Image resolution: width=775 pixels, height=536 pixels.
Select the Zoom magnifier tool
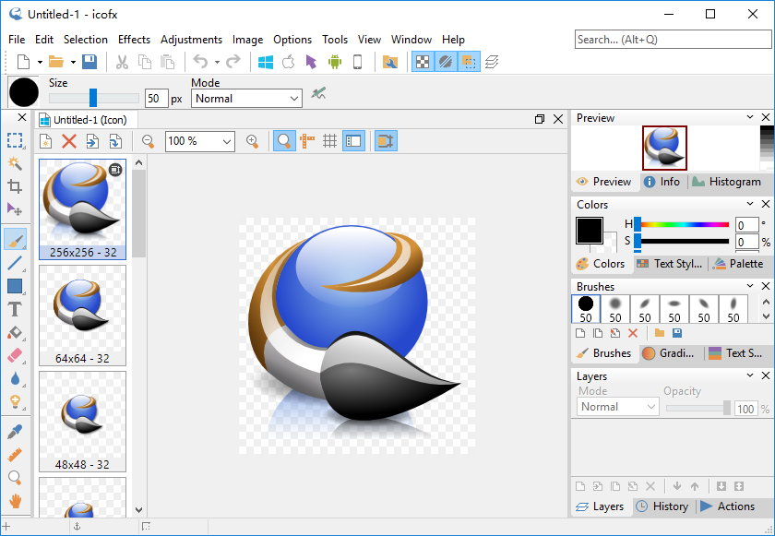click(15, 478)
